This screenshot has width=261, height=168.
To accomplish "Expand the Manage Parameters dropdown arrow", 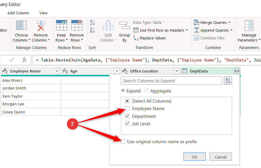I will (x=259, y=40).
